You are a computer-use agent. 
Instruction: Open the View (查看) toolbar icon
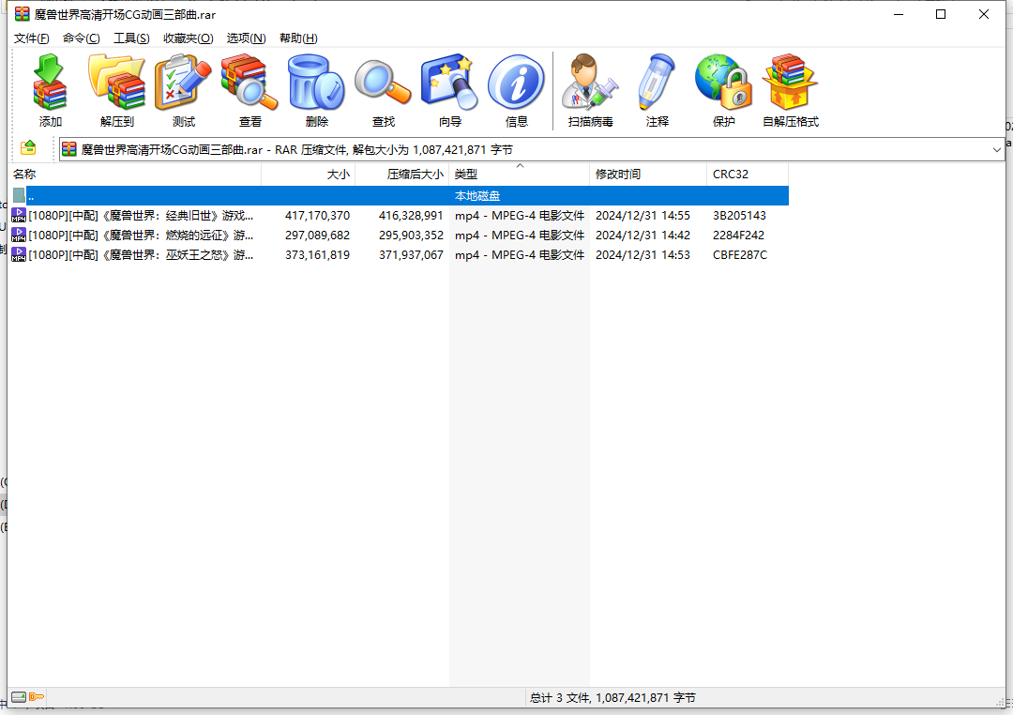click(250, 91)
